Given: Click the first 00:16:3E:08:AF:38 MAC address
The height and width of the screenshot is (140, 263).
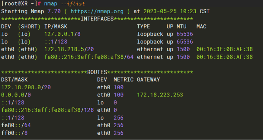Looking at the screenshot, I should 225,49.
